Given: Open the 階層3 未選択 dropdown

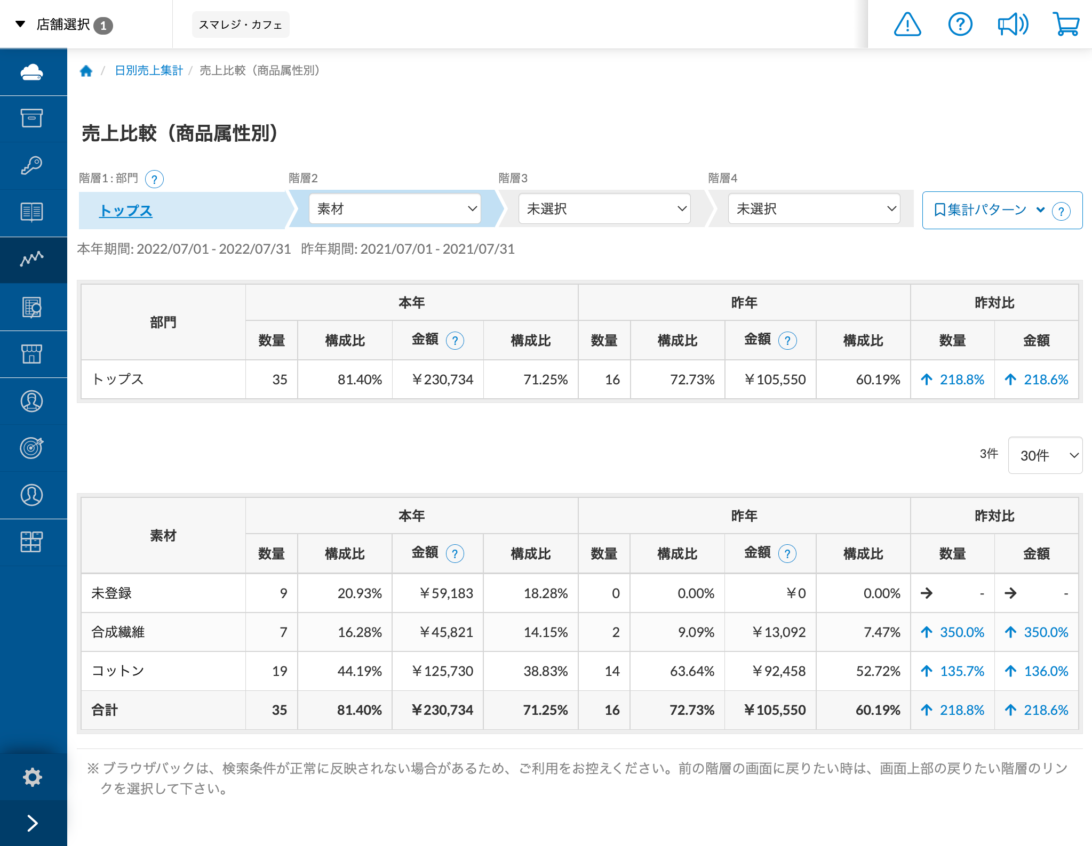Looking at the screenshot, I should 604,209.
